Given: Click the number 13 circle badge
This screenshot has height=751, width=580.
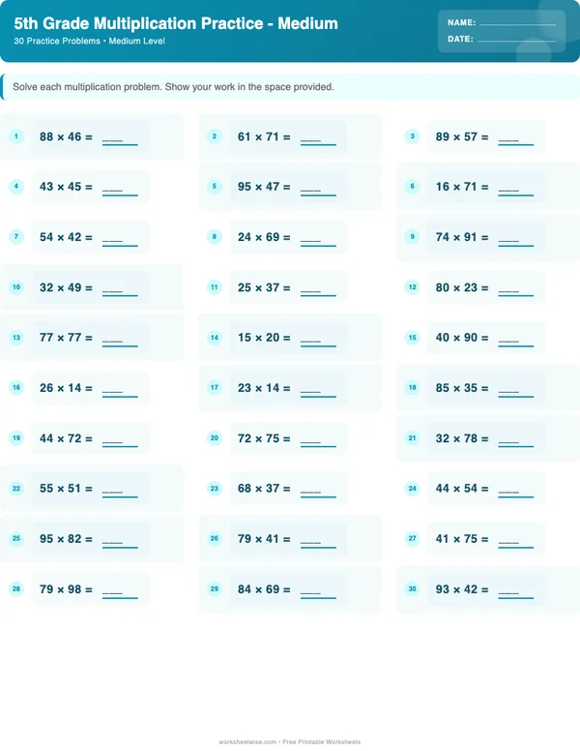Looking at the screenshot, I should (x=16, y=338).
